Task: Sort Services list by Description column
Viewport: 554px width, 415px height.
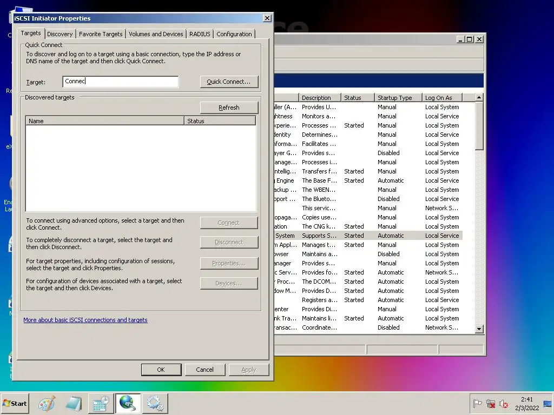Action: [320, 98]
